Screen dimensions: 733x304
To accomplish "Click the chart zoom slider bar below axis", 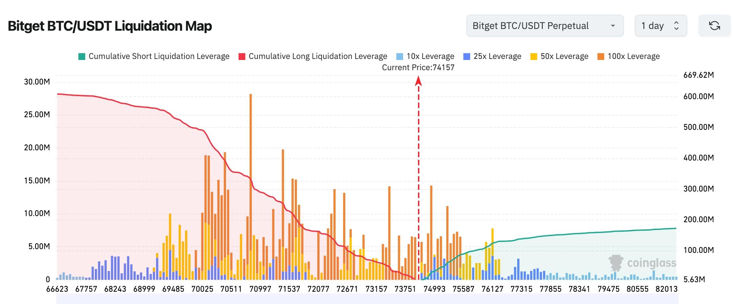I will tap(367, 299).
